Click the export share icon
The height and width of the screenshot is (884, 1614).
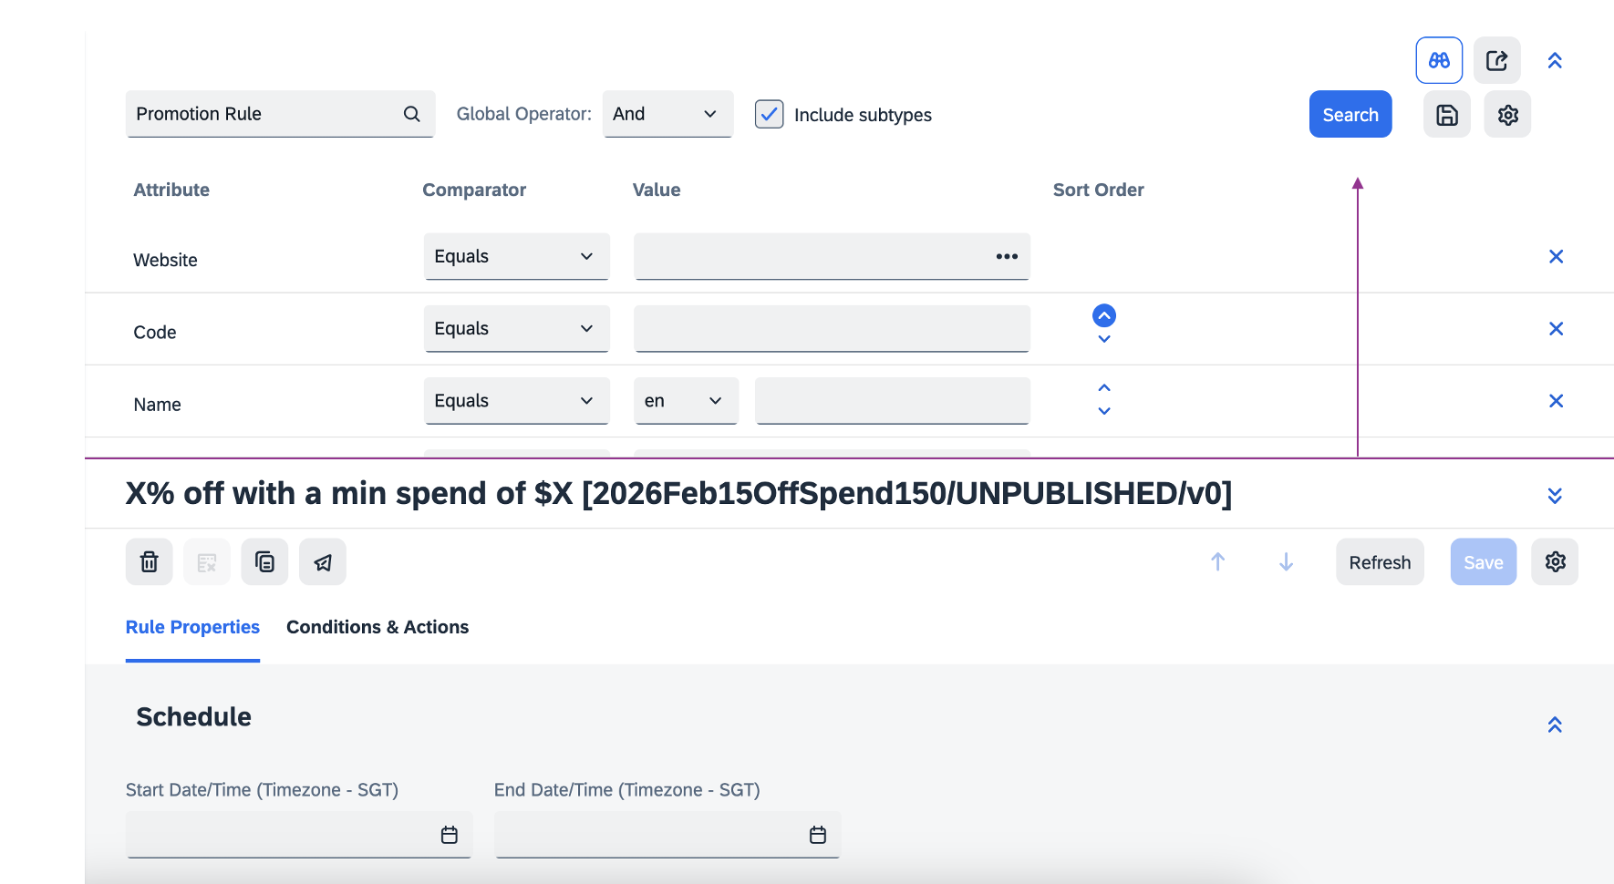(x=1496, y=60)
